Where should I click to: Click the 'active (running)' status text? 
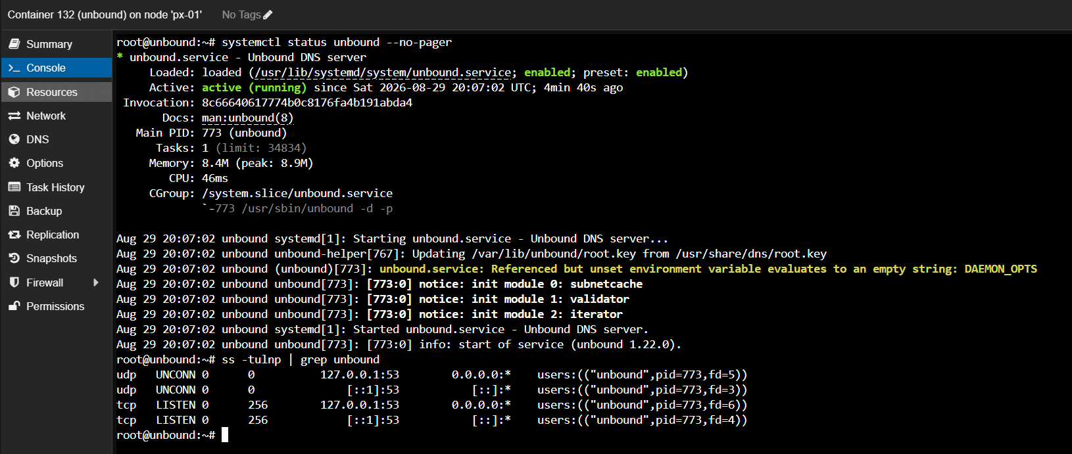pos(255,87)
